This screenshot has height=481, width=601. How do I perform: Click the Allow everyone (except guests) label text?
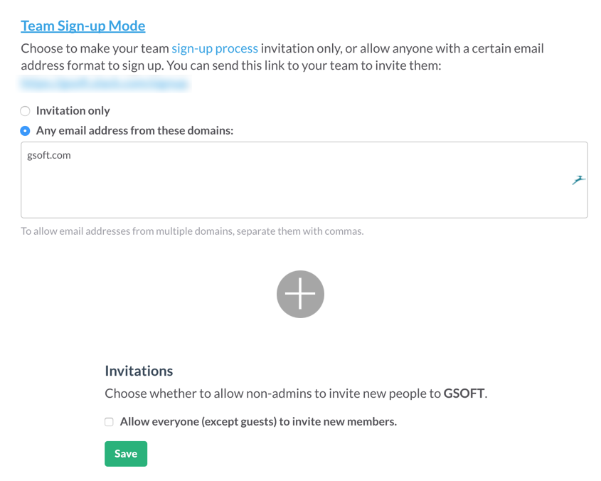[258, 422]
